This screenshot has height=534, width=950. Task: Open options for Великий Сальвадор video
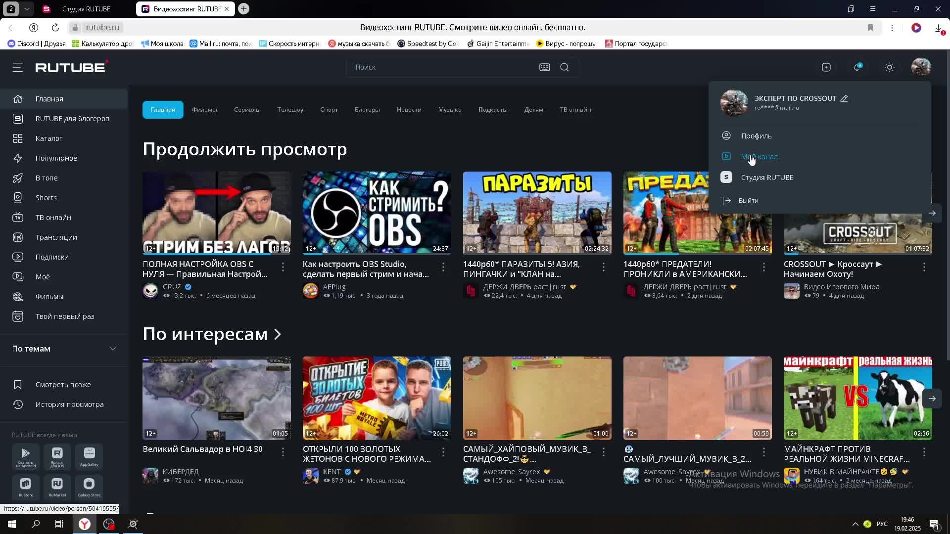point(283,452)
